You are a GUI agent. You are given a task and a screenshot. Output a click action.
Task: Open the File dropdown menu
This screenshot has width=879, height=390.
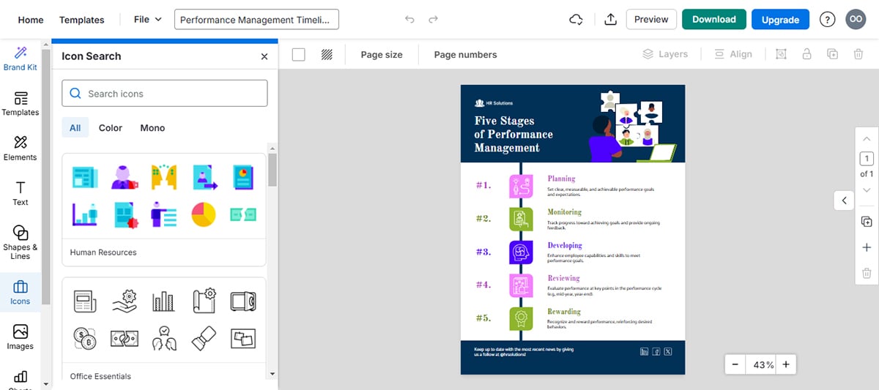147,20
